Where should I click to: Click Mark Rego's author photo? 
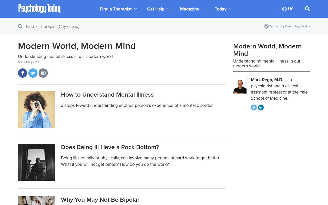240,85
